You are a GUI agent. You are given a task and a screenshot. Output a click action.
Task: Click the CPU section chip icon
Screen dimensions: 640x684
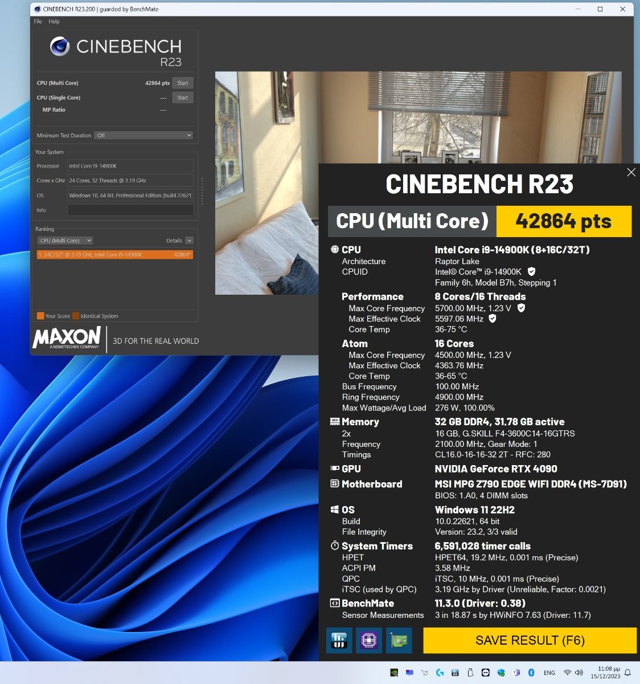click(335, 250)
